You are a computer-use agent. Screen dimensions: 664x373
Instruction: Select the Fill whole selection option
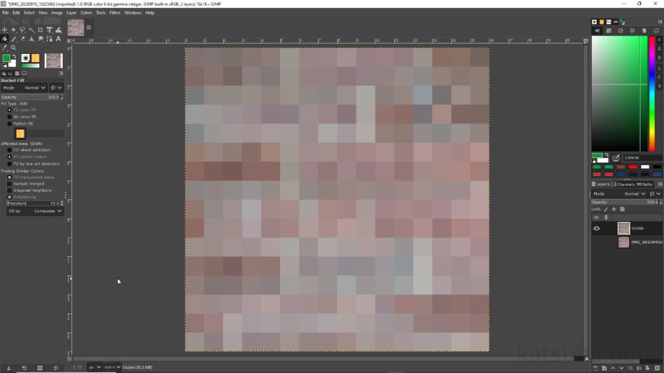click(x=8, y=150)
